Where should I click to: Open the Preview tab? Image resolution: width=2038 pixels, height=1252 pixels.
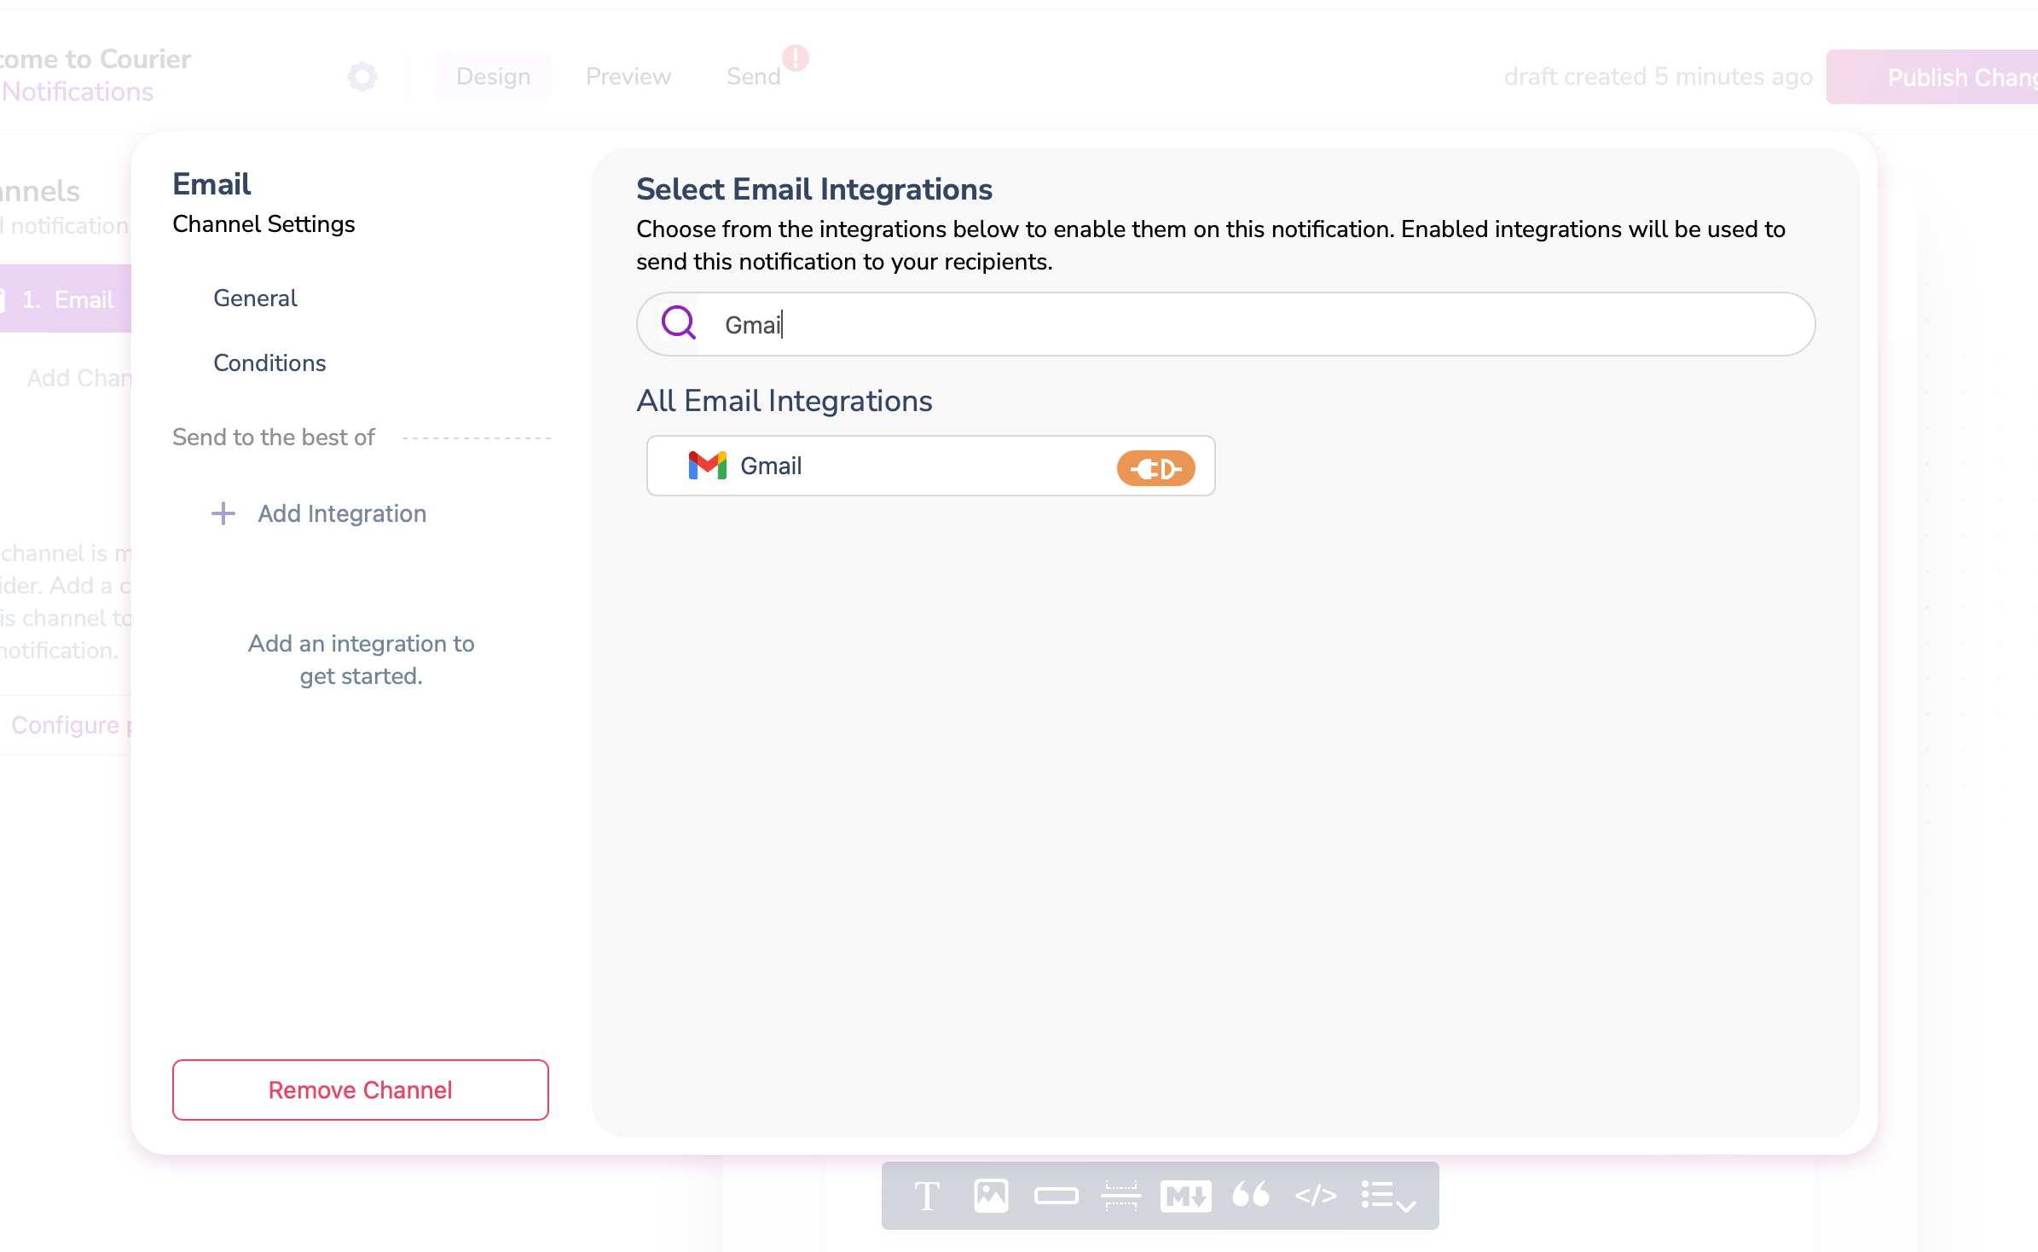tap(628, 77)
